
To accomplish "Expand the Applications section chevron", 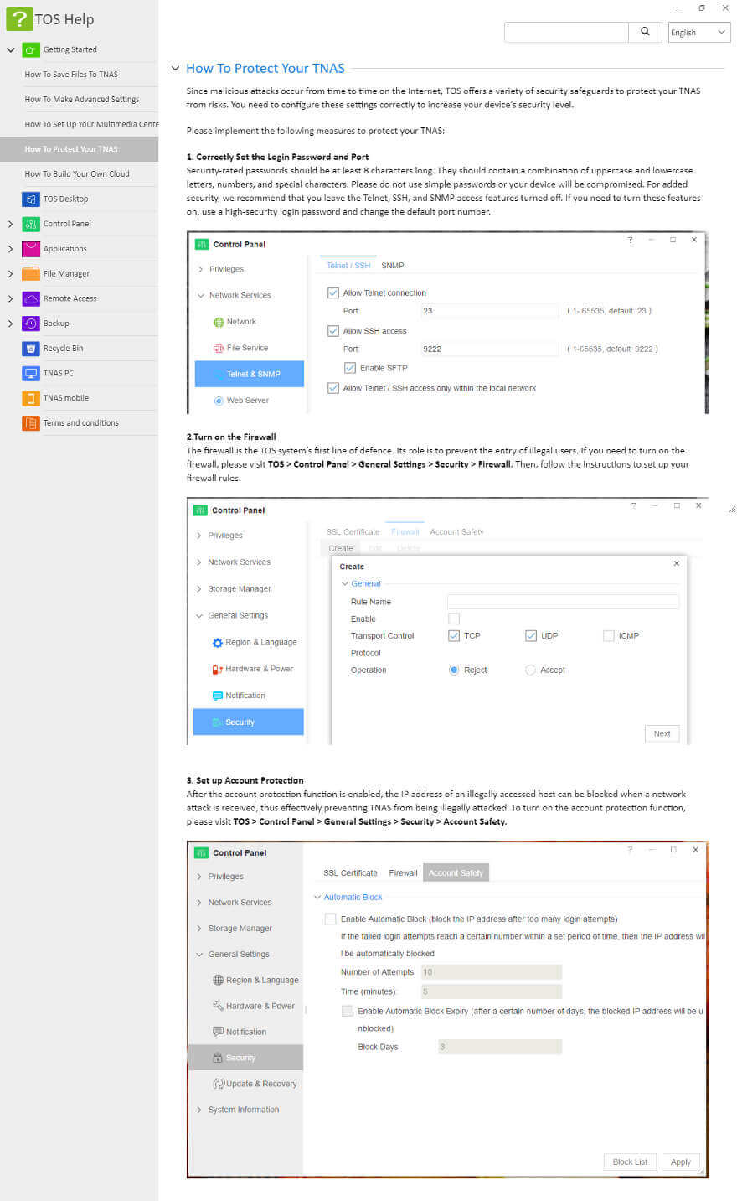I will [11, 249].
